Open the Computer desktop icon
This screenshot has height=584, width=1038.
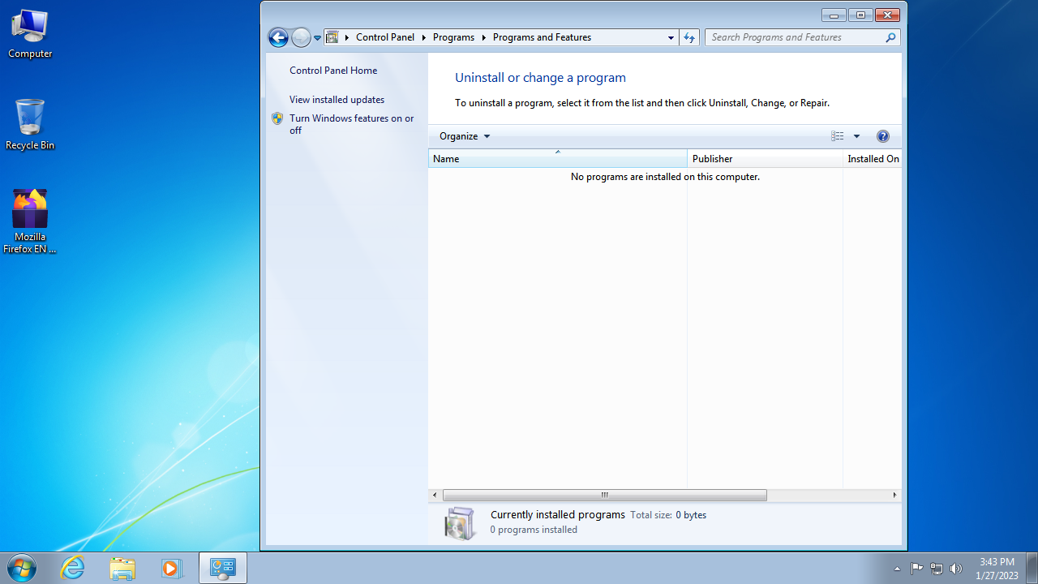click(30, 34)
